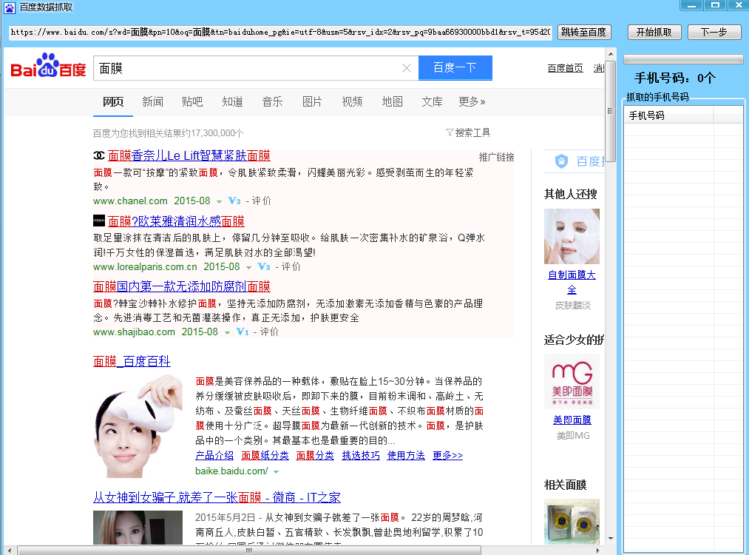Click the paw shield icon in right sidebar
The height and width of the screenshot is (555, 749).
(561, 161)
